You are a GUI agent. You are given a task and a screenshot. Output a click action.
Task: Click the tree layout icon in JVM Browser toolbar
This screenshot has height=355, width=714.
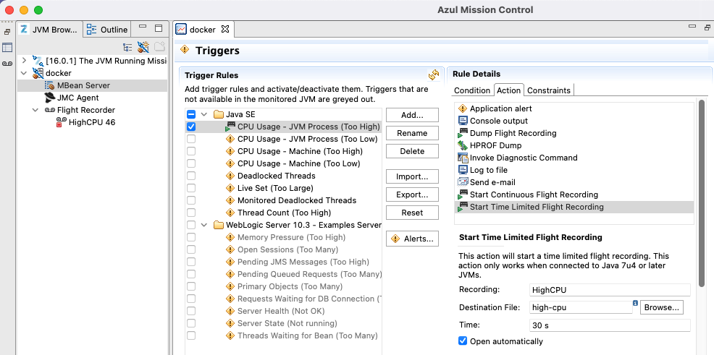coord(127,47)
